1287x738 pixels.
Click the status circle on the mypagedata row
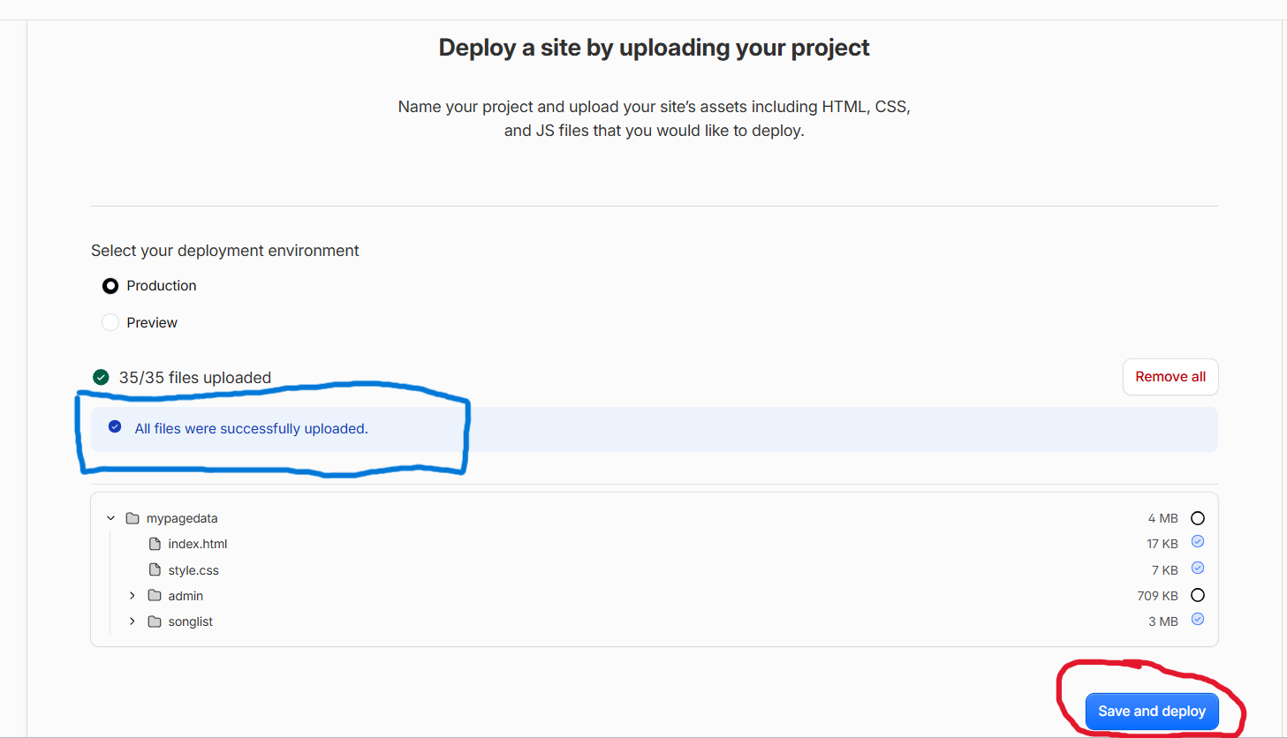(1198, 518)
